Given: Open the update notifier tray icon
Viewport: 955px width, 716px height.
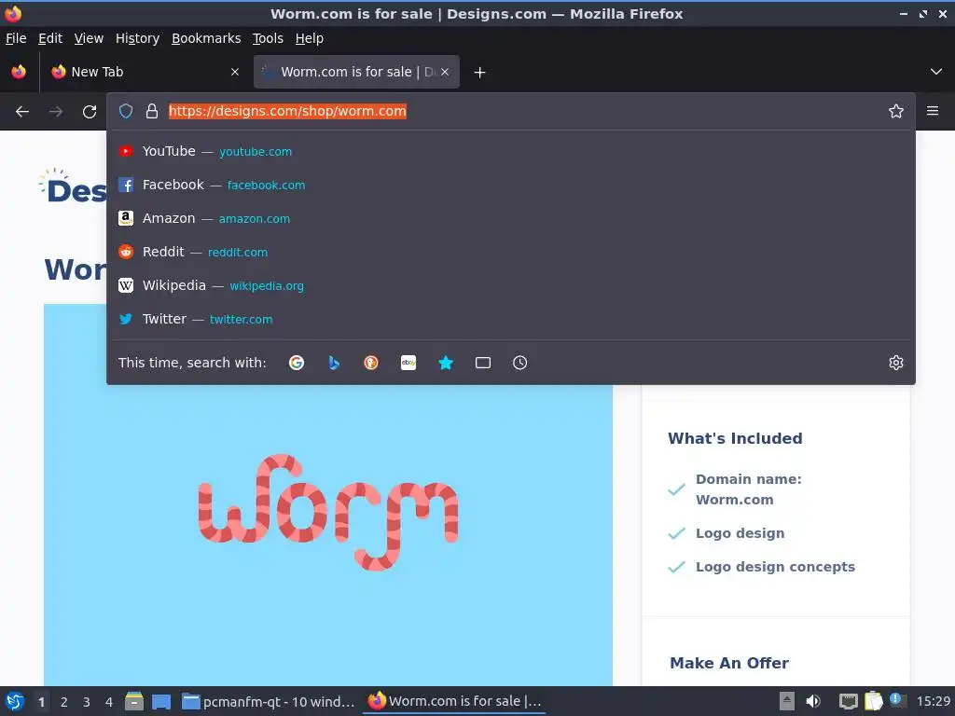Looking at the screenshot, I should (x=898, y=700).
